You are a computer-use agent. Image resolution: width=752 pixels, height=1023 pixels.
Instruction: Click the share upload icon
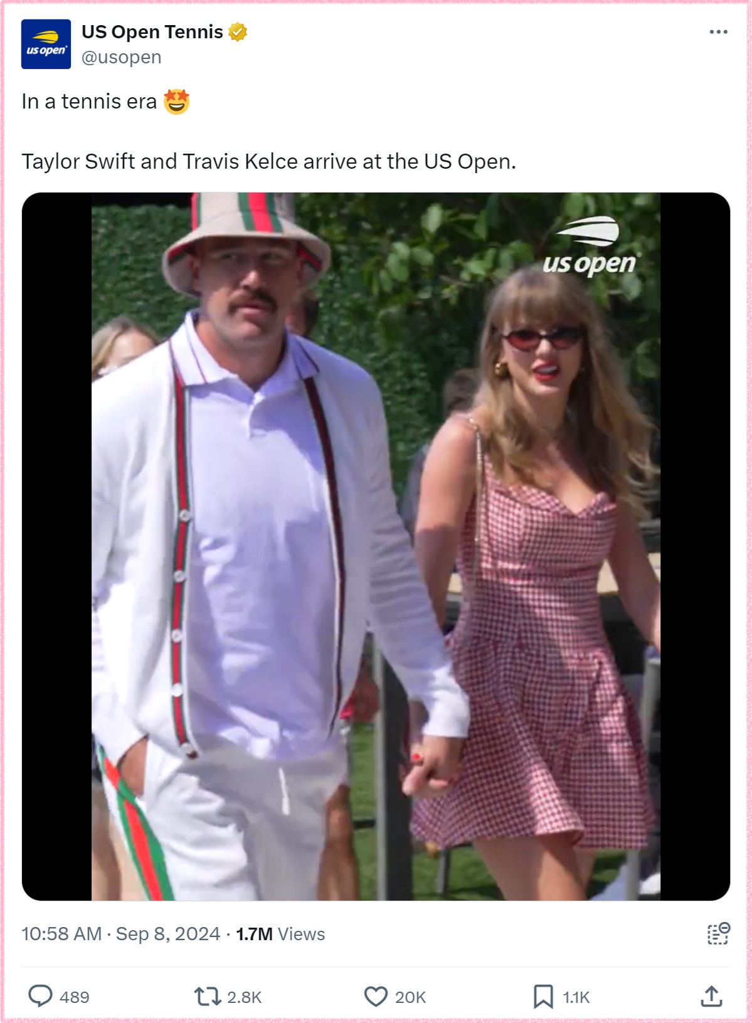click(x=711, y=996)
